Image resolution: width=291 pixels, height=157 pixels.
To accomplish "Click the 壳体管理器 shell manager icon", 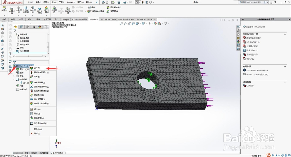I will [40, 11].
